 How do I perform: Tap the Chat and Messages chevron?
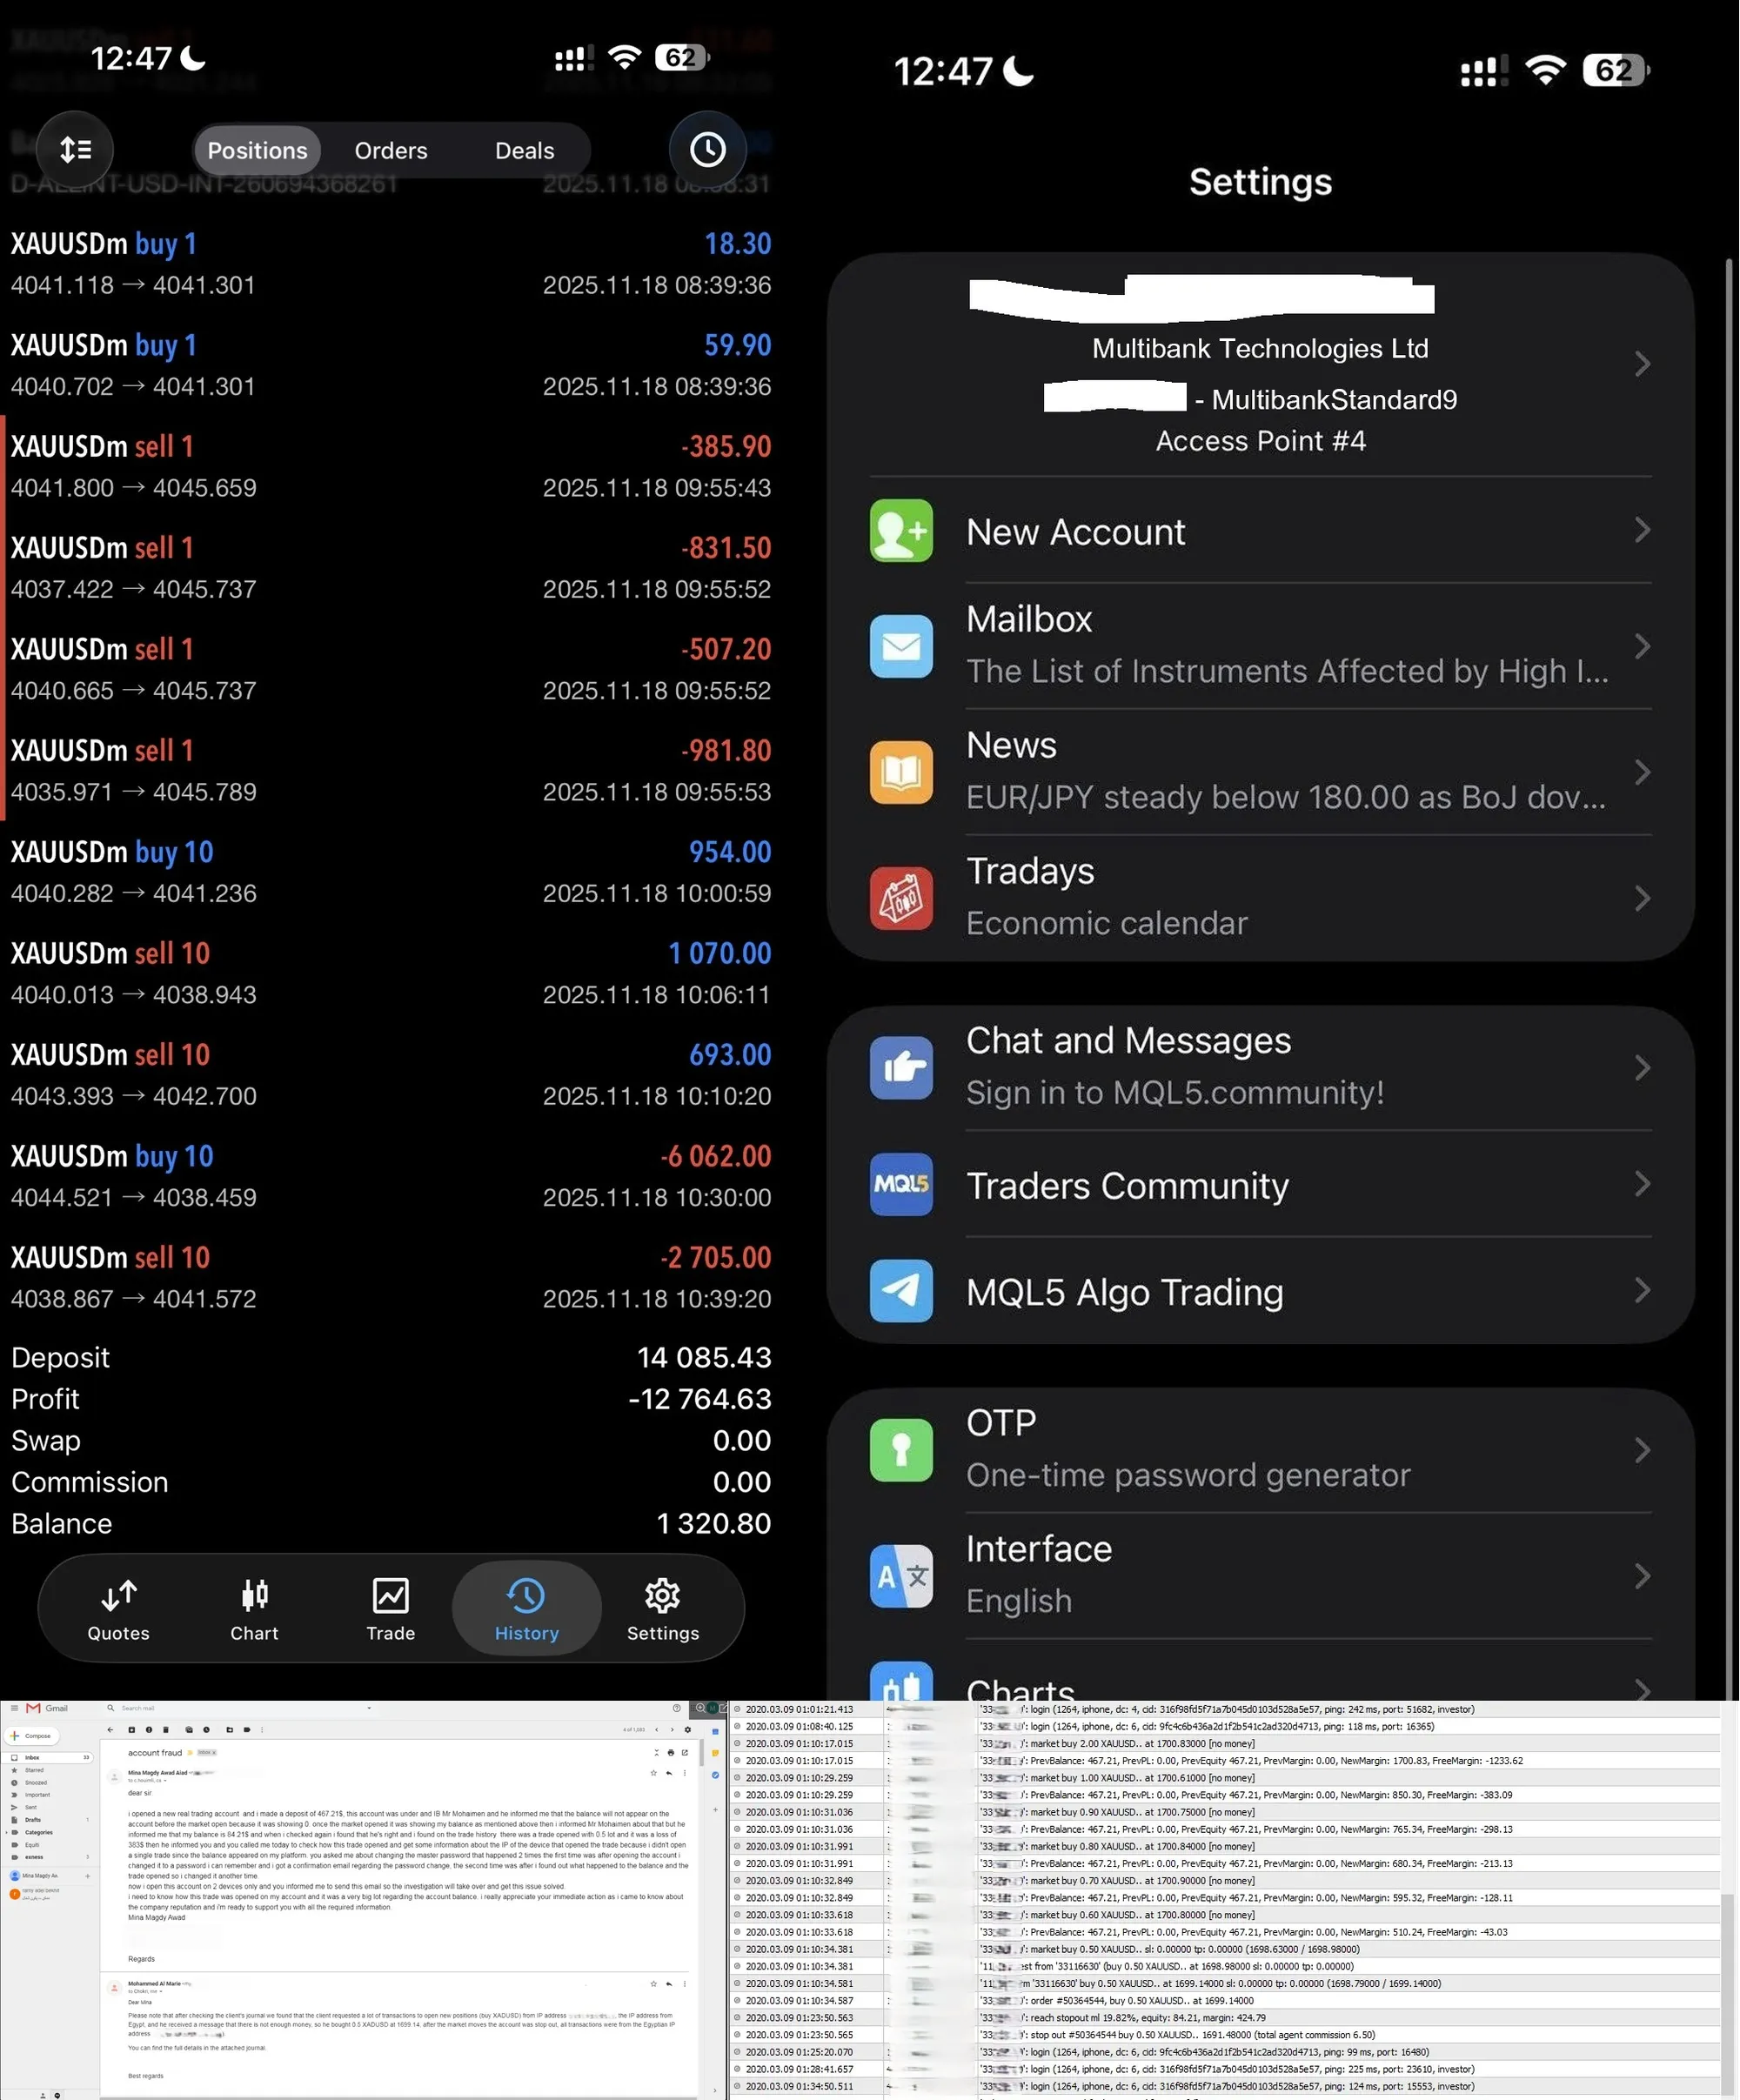point(1642,1067)
